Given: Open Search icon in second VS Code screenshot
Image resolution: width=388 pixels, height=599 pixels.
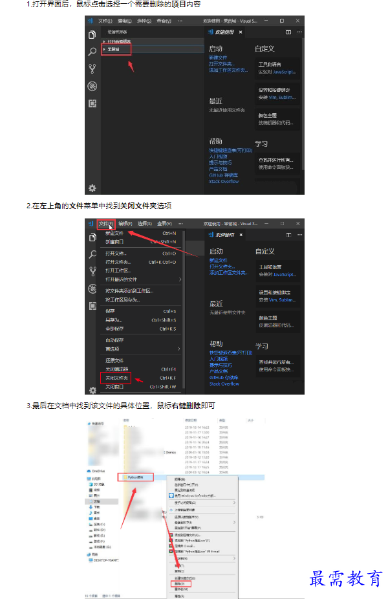Looking at the screenshot, I should (92, 254).
